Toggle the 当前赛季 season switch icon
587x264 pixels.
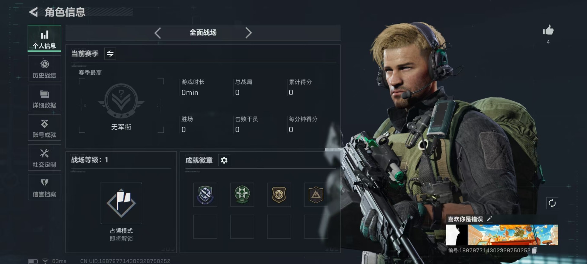tap(110, 54)
